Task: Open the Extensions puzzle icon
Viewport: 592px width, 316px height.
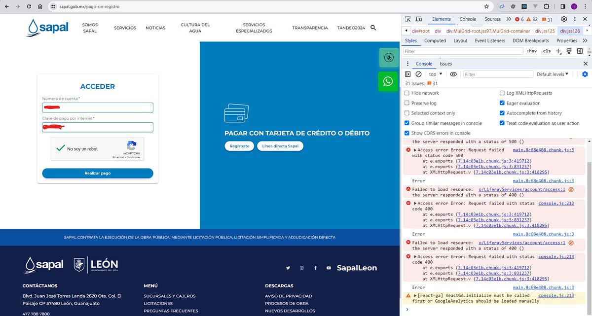Action: point(546,7)
